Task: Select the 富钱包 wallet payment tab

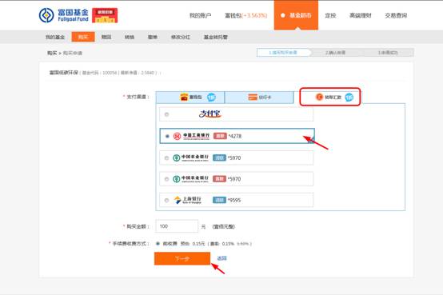Action: 190,98
